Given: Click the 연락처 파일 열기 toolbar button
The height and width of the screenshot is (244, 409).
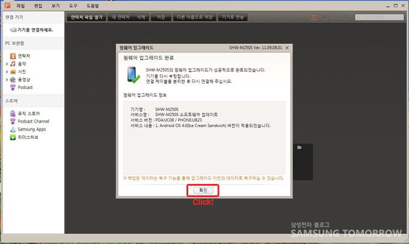Looking at the screenshot, I should pyautogui.click(x=87, y=17).
